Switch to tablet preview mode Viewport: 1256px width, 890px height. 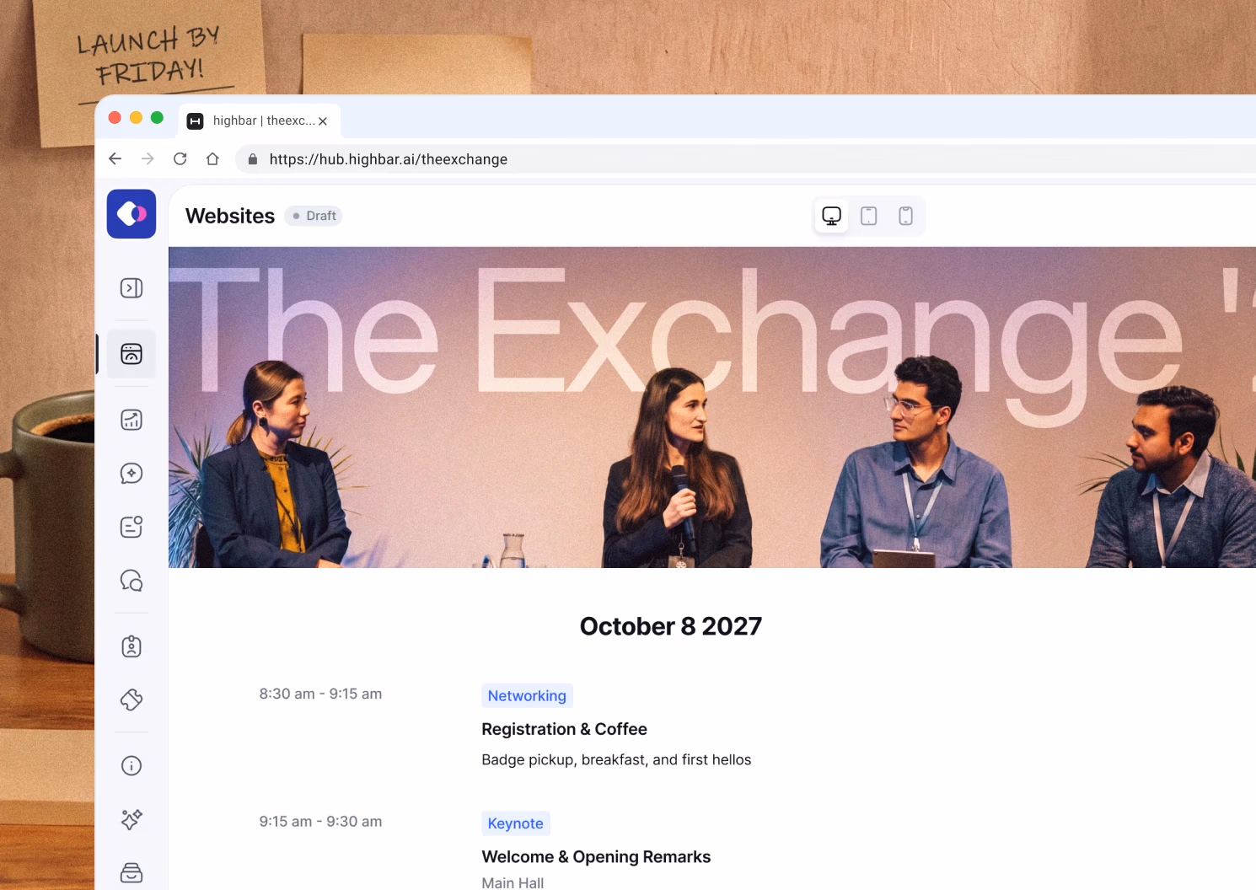[x=869, y=216]
